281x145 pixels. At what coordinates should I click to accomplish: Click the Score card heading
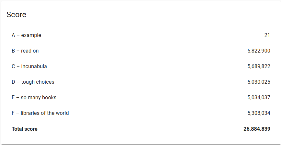[x=16, y=15]
